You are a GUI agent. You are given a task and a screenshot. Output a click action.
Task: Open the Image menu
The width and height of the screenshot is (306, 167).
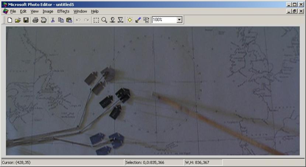point(48,11)
